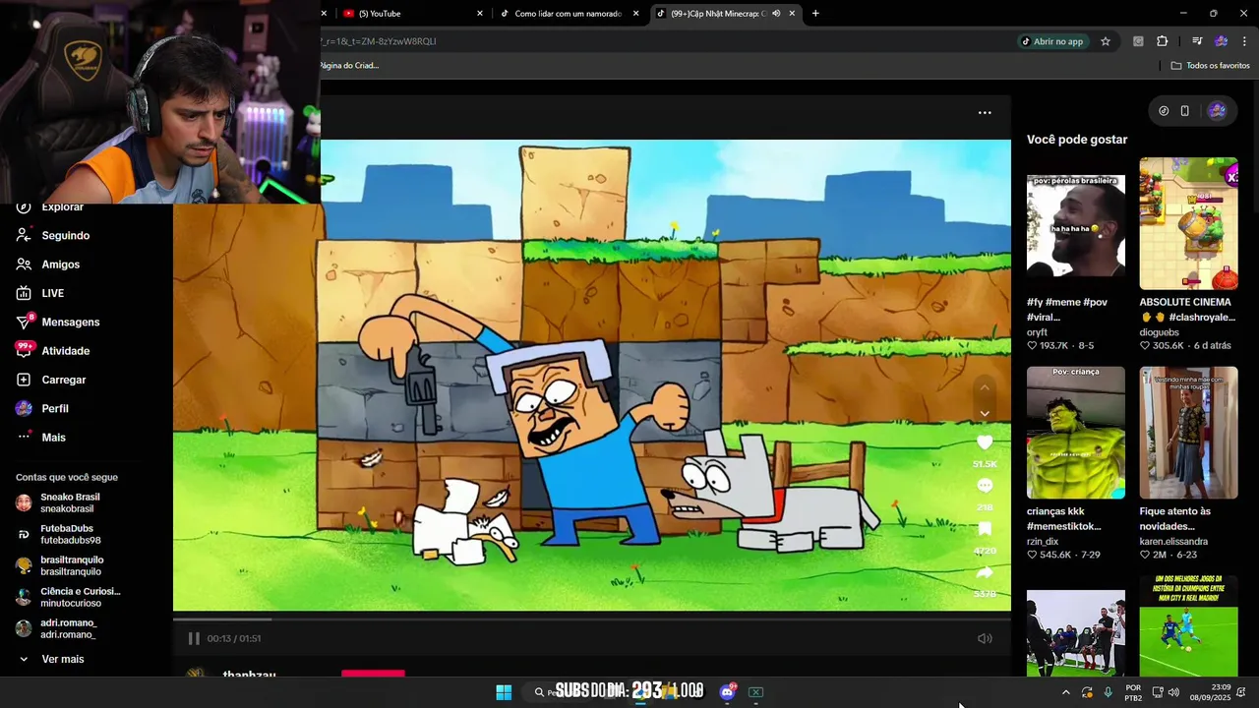Open Mensagens inbox

70,322
